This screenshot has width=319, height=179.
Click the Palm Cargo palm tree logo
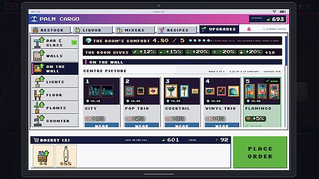click(34, 19)
